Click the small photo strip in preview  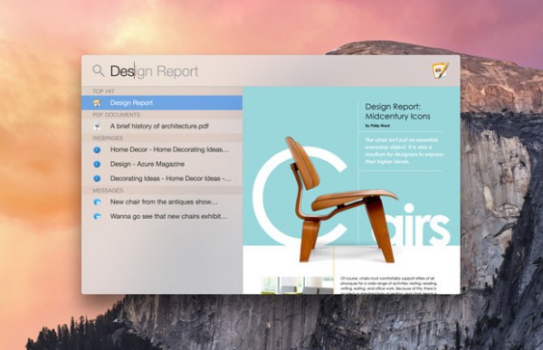(x=298, y=285)
